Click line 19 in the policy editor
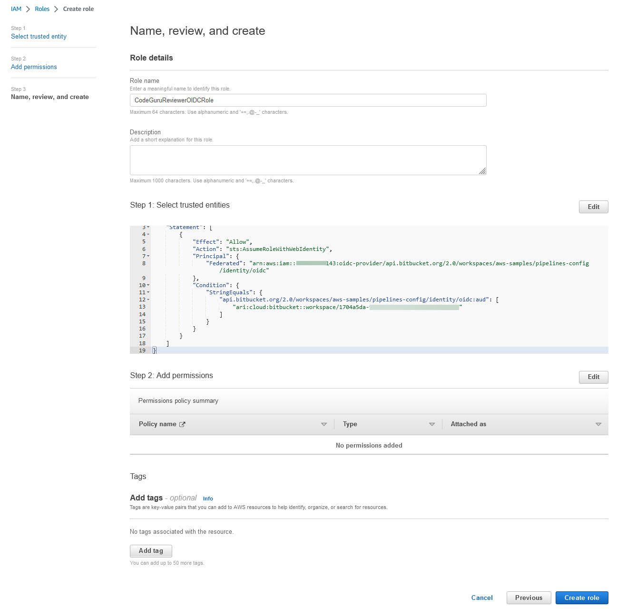Viewport: 617px width, 609px height. click(369, 350)
